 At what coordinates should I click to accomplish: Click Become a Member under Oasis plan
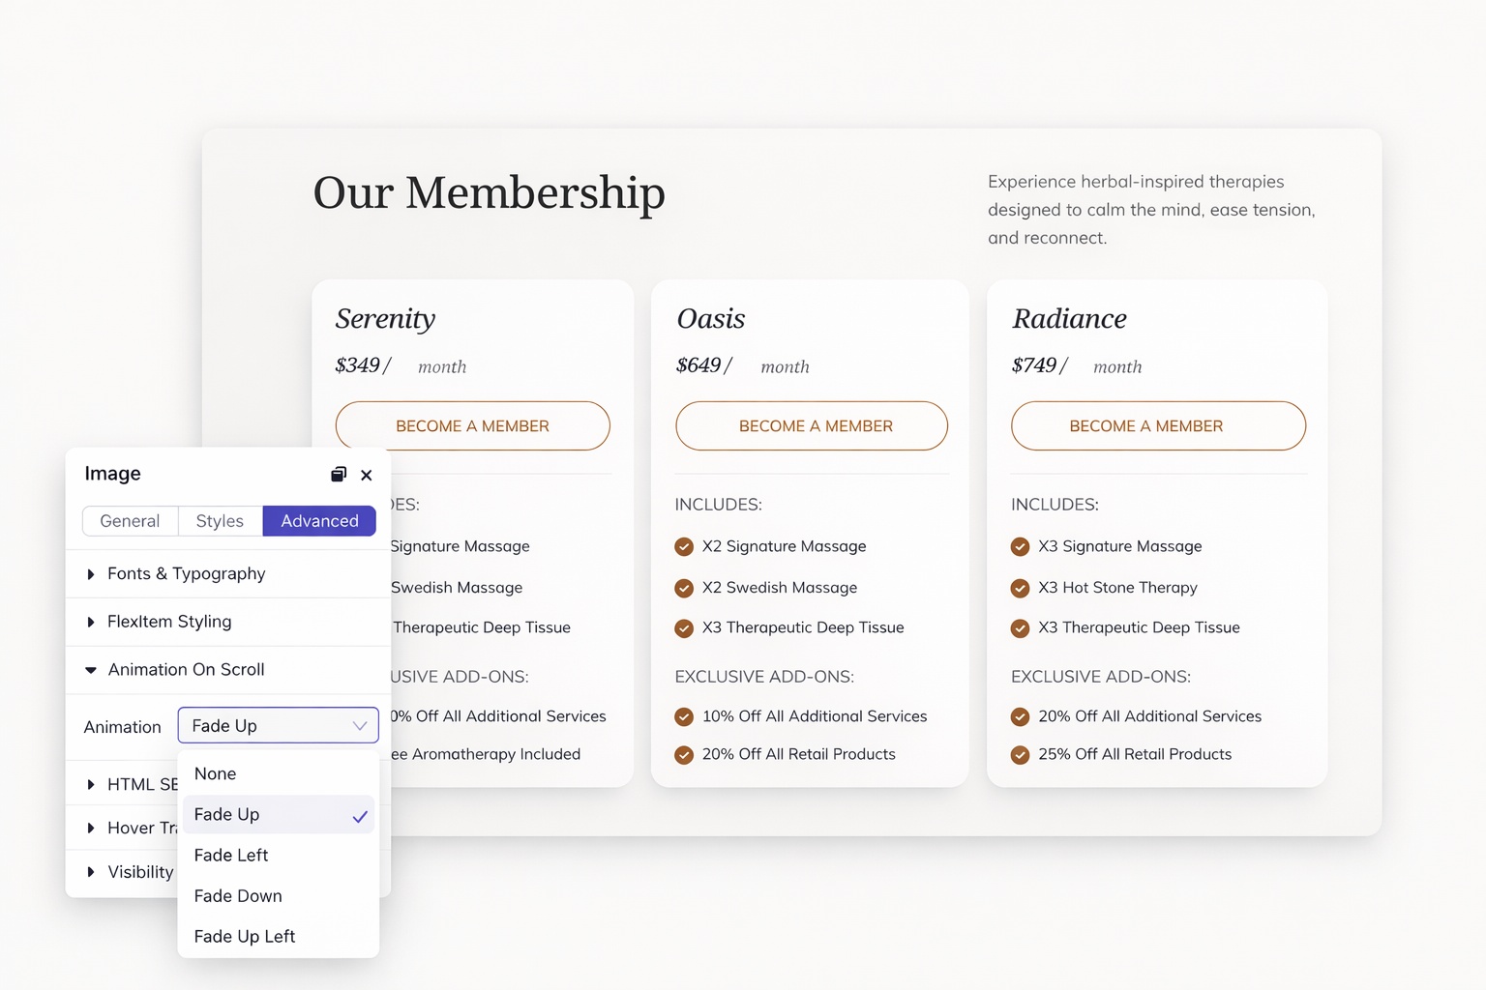click(x=812, y=426)
